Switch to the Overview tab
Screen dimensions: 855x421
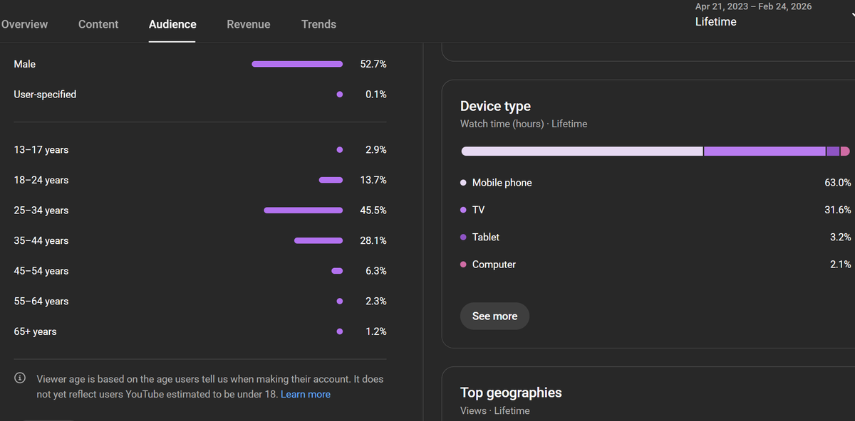click(24, 24)
